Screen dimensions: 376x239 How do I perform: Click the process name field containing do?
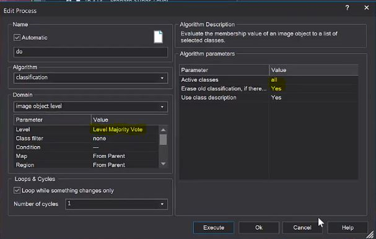coord(90,52)
